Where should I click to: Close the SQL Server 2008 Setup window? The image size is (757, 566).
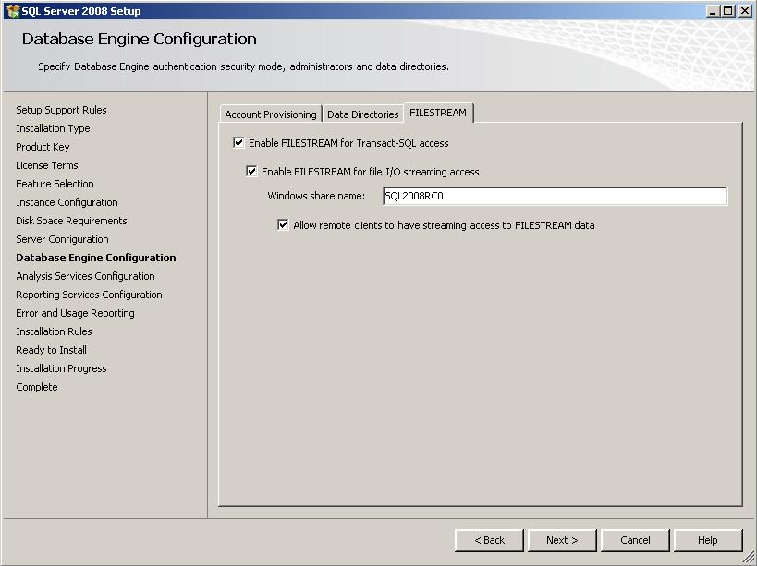coord(744,10)
